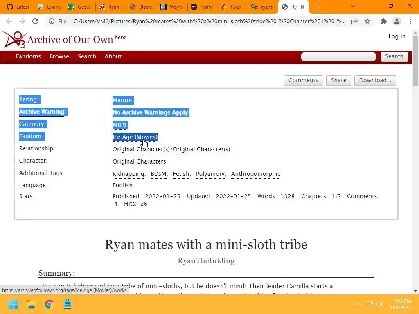Click the Search button beside the input

[x=394, y=56]
